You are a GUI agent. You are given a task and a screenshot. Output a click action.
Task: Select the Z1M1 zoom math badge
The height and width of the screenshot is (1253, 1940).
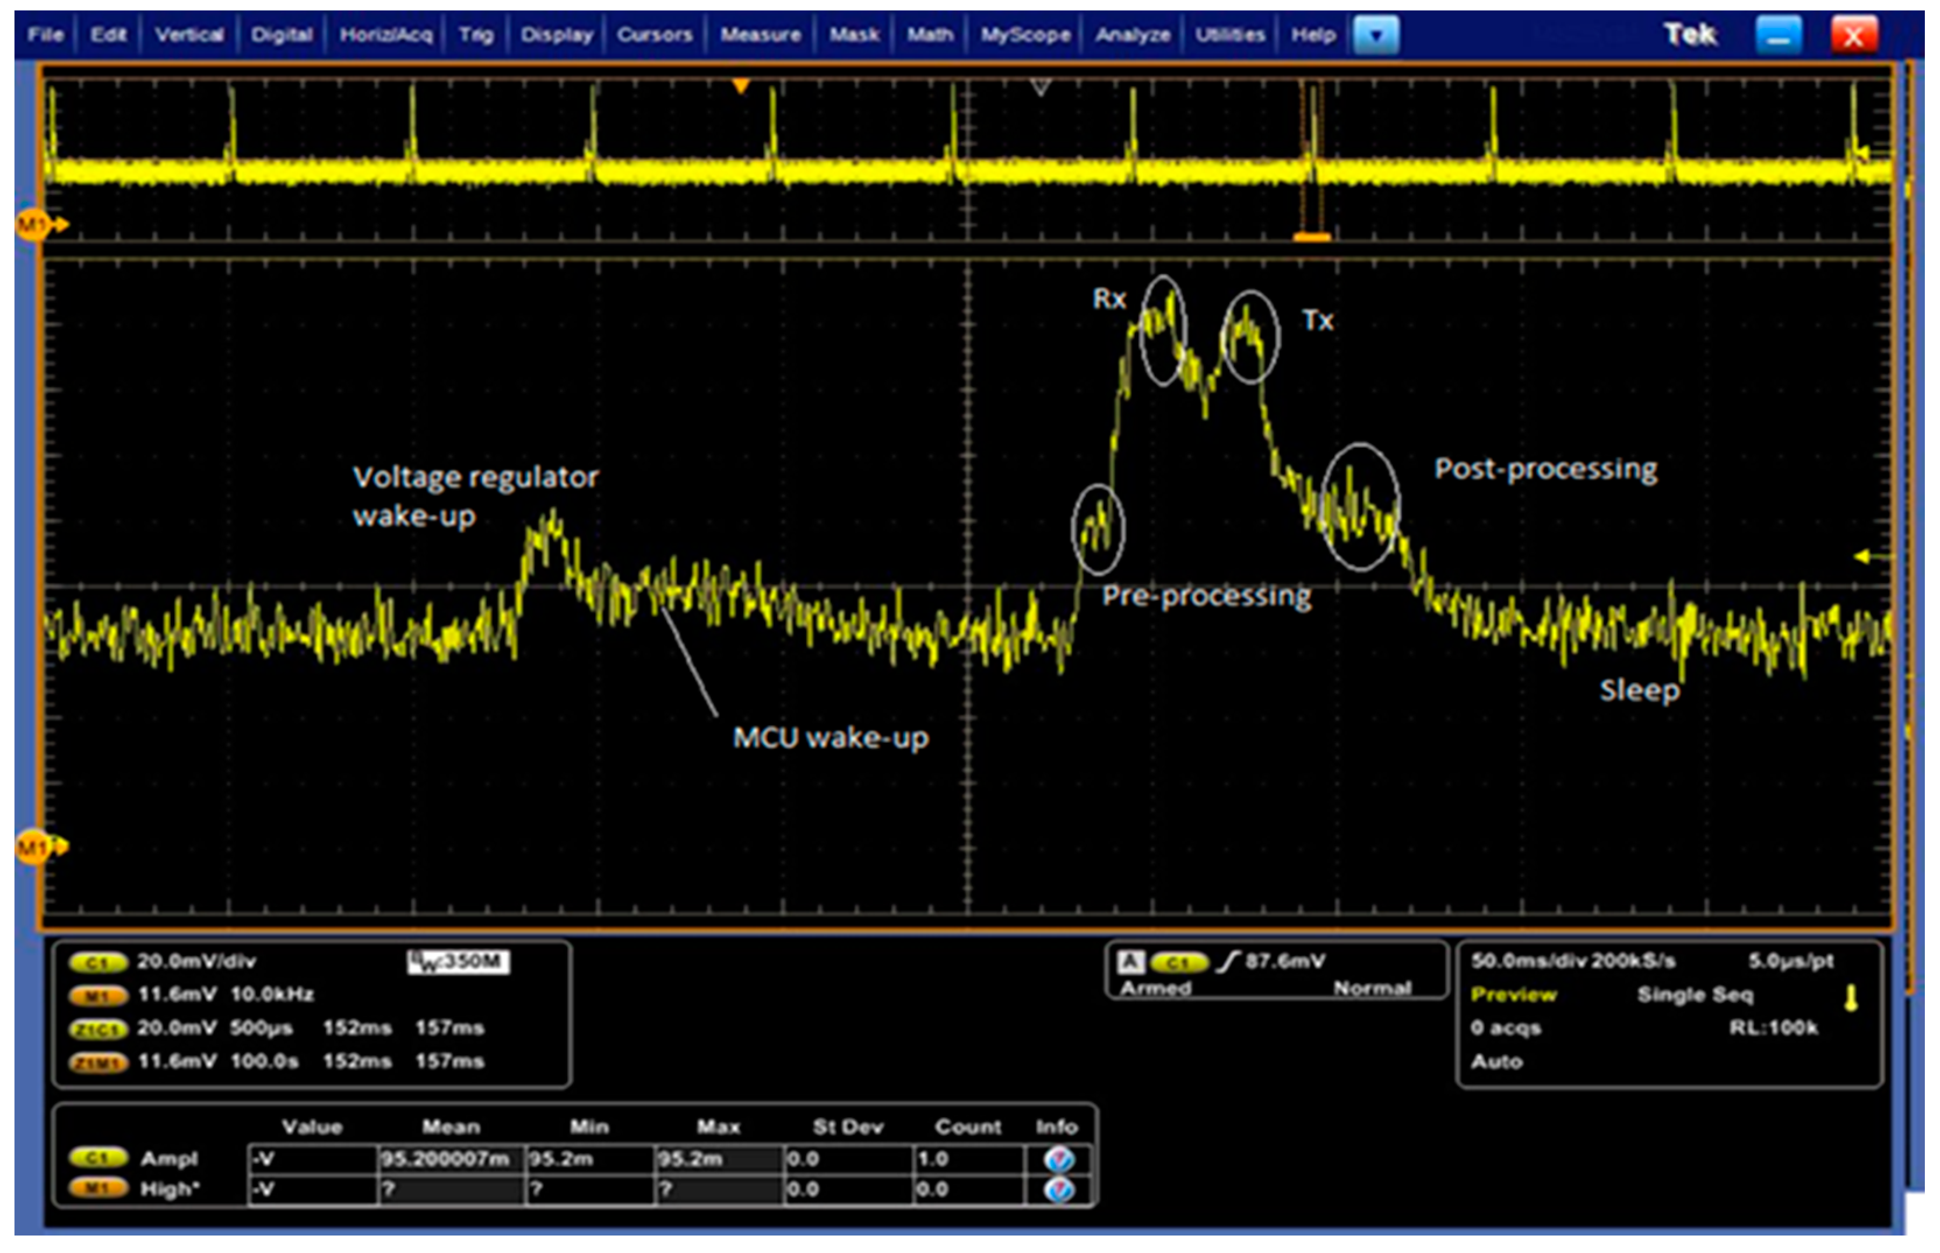[x=97, y=1062]
